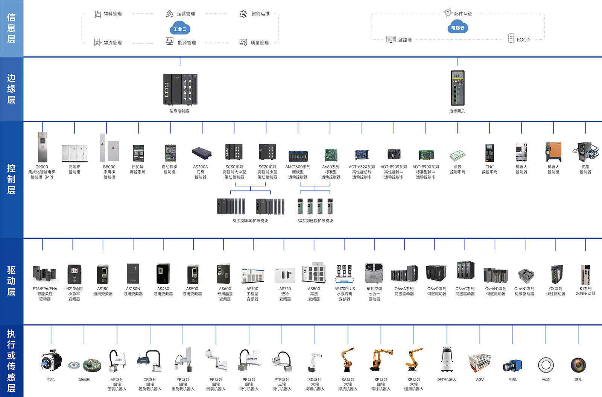Click the 智能运维 gear icon

243,14
